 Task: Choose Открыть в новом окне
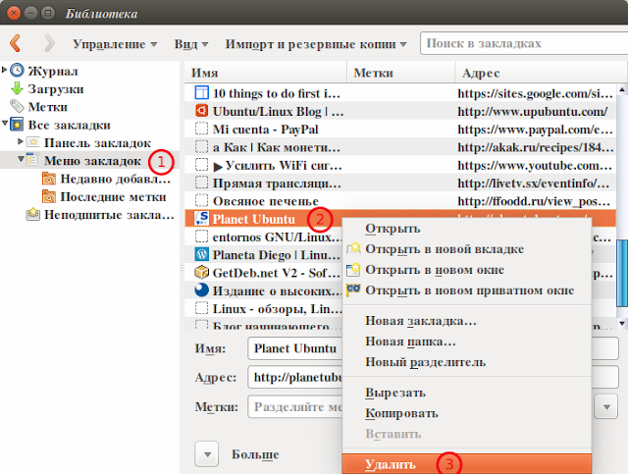click(x=467, y=270)
